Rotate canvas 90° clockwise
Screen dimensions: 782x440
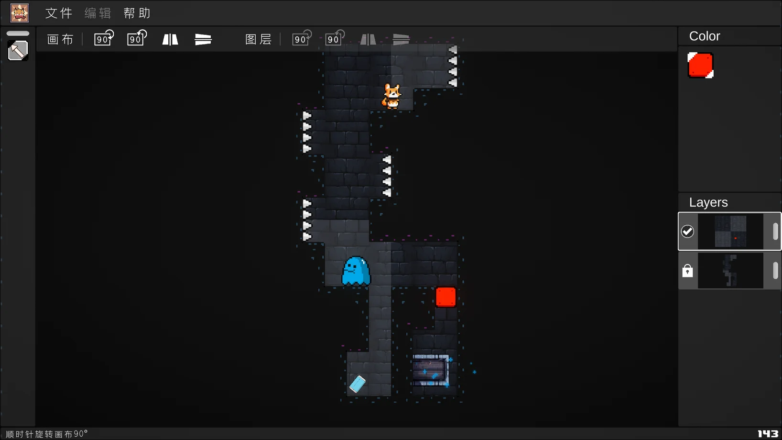[104, 38]
